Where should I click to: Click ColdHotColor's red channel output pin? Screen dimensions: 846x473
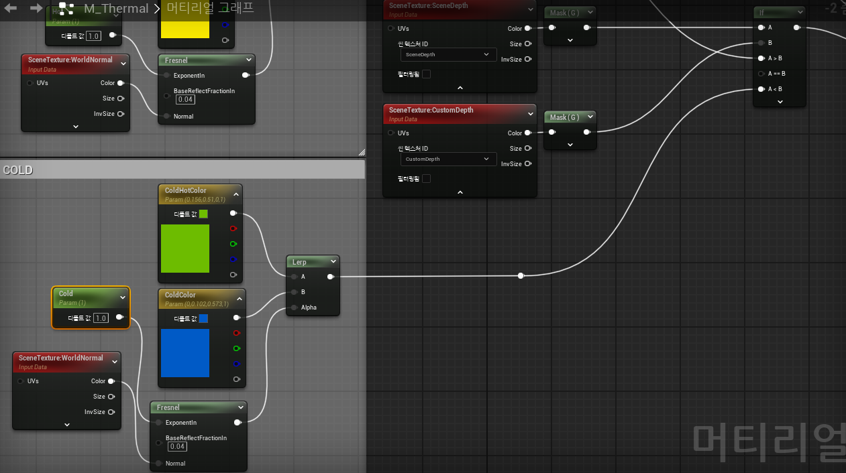point(233,228)
